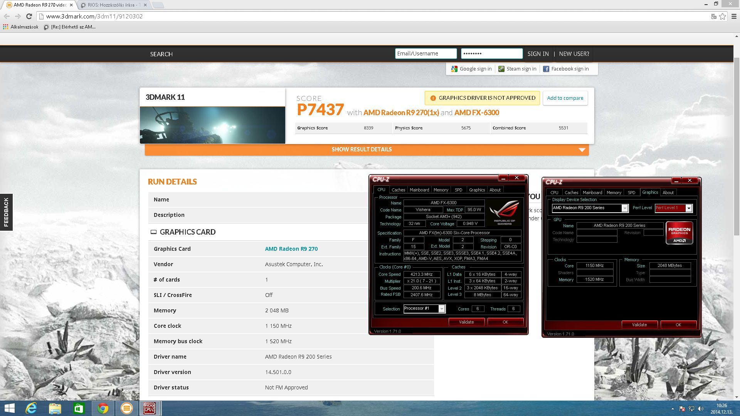Screen dimensions: 740x416
Task: Open the FEEDBACK side tab
Action: tap(6, 212)
